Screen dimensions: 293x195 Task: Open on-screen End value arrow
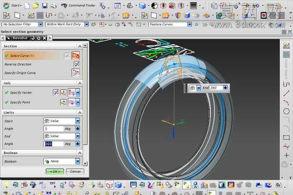(x=225, y=88)
